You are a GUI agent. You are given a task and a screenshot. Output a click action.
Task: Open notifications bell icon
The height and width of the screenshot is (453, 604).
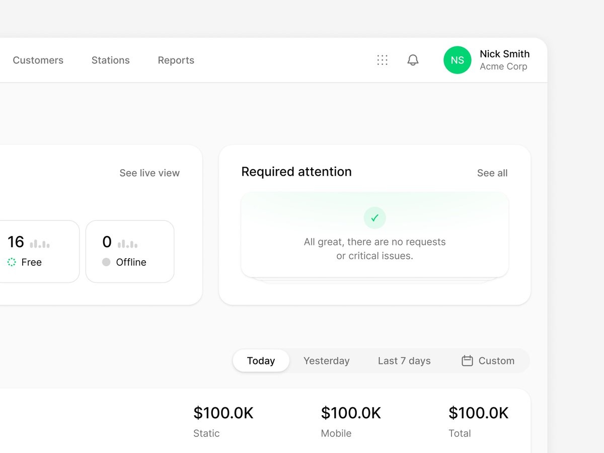click(x=413, y=60)
